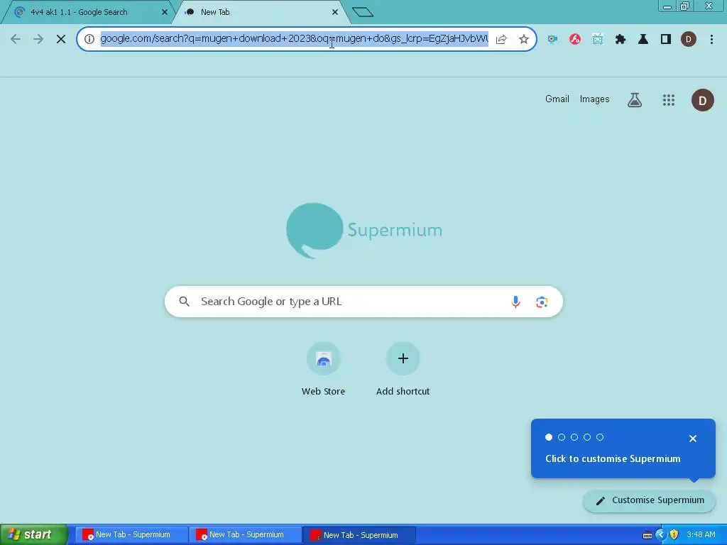The image size is (727, 545).
Task: Focus the Search Google or type a URL box
Action: pos(363,302)
